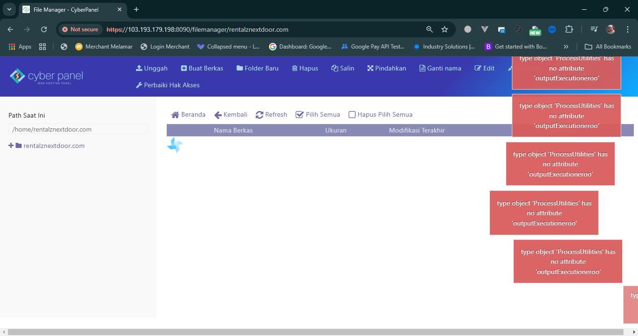Click the Not secure site info chip
This screenshot has height=336, width=638.
(80, 29)
